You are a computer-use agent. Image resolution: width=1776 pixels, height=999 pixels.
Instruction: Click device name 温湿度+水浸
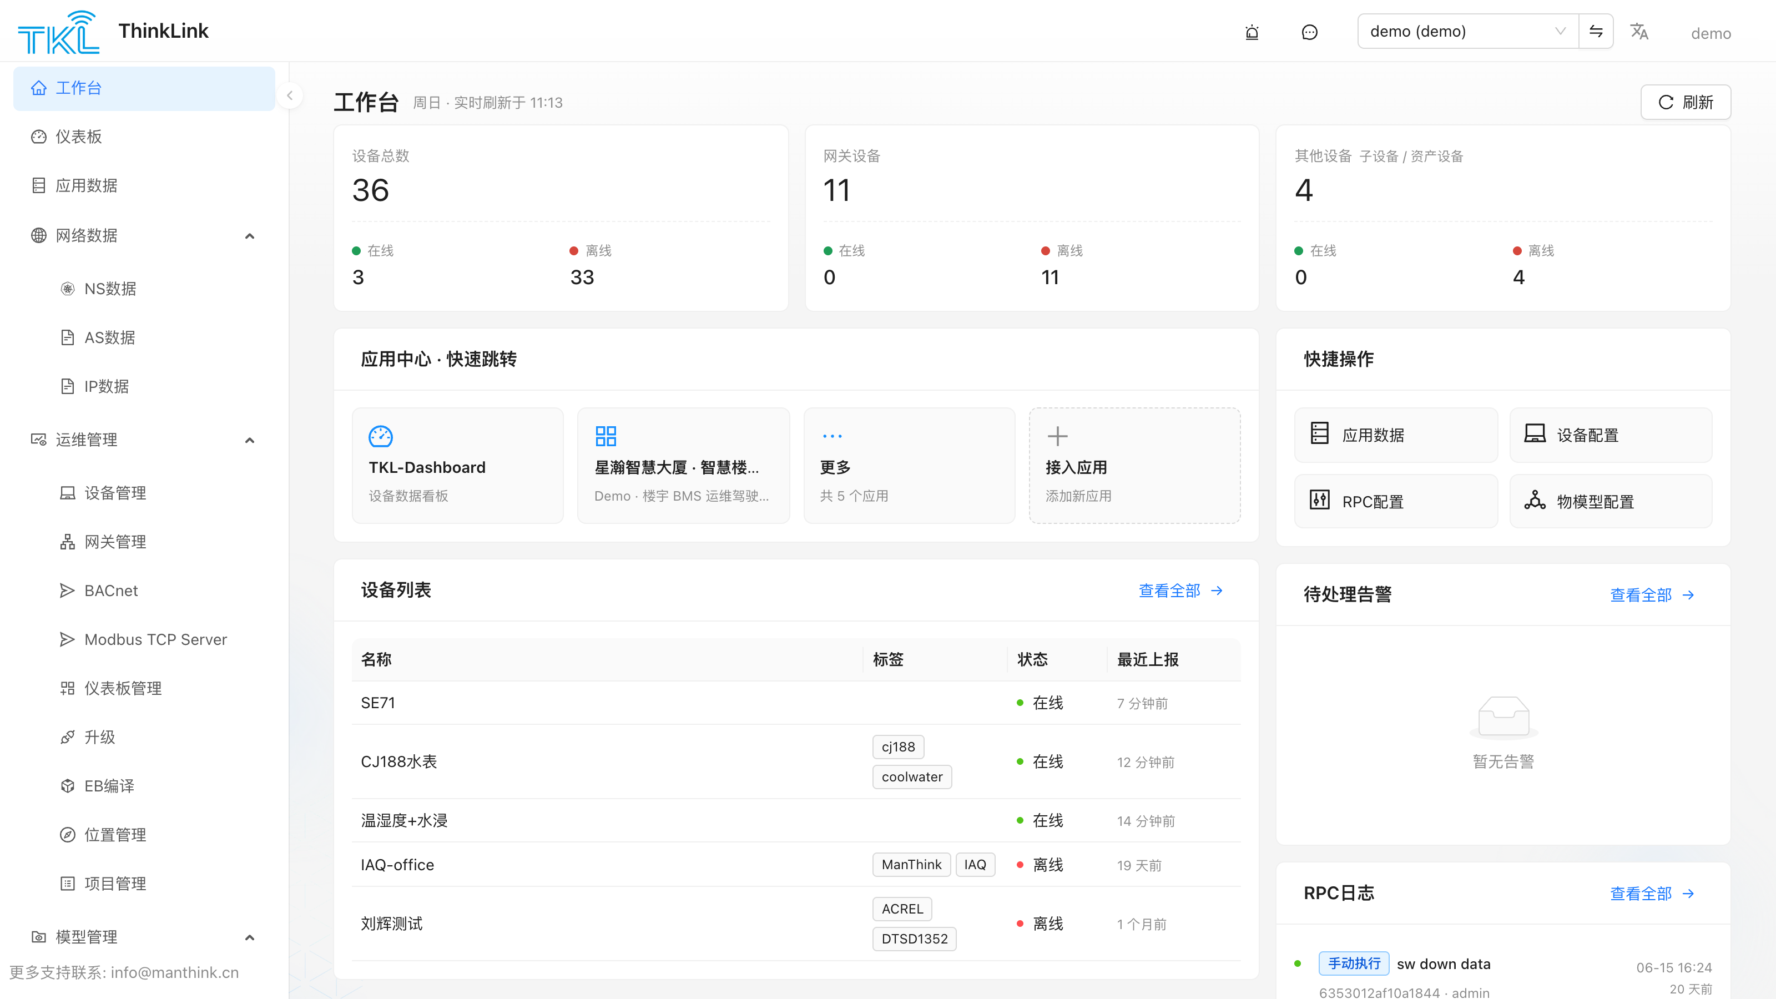[405, 820]
